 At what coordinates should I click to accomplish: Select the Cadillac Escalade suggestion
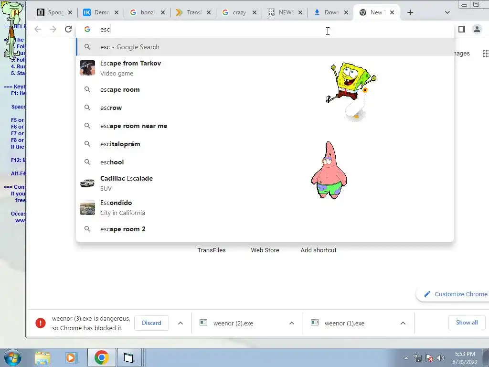coord(265,183)
